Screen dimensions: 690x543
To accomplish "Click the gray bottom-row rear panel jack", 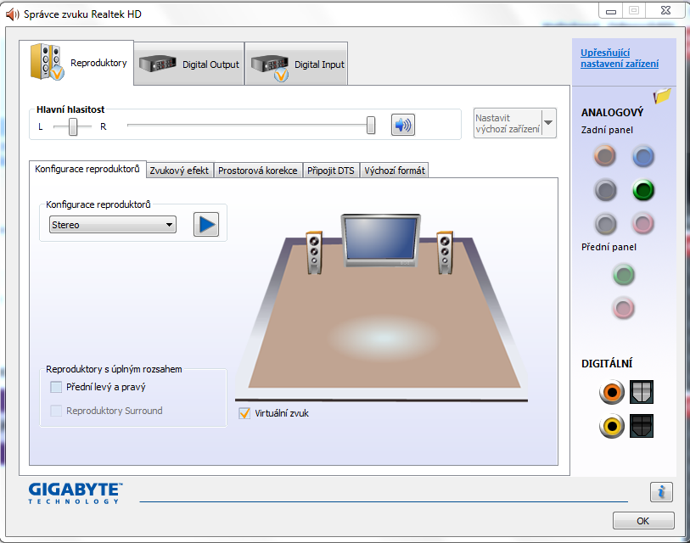I will pyautogui.click(x=605, y=223).
